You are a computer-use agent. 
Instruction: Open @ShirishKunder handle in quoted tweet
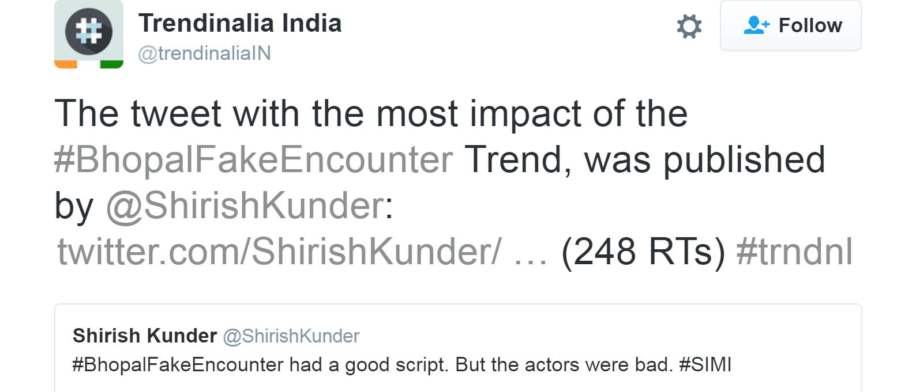click(291, 336)
